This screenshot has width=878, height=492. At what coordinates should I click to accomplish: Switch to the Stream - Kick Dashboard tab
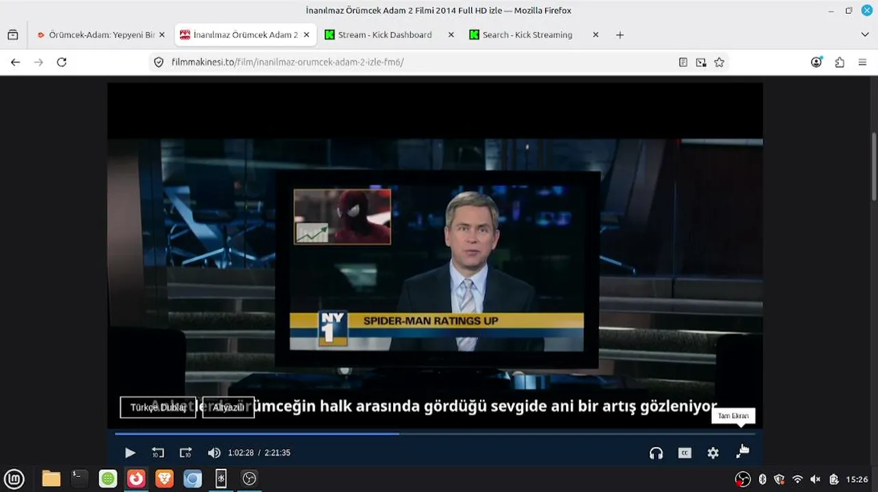(384, 35)
